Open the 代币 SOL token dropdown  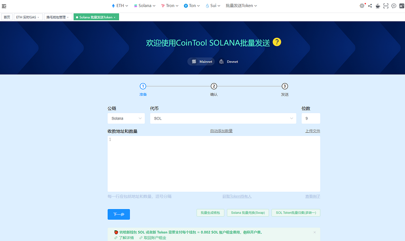[223, 118]
